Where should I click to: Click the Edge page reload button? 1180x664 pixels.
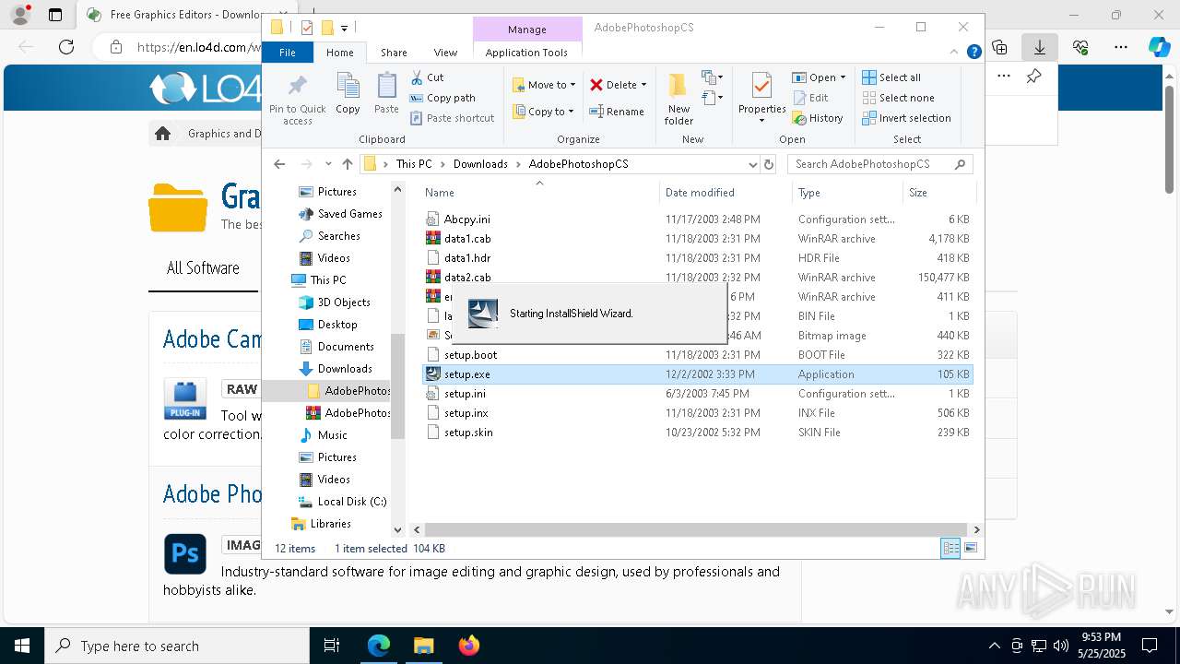[x=66, y=47]
